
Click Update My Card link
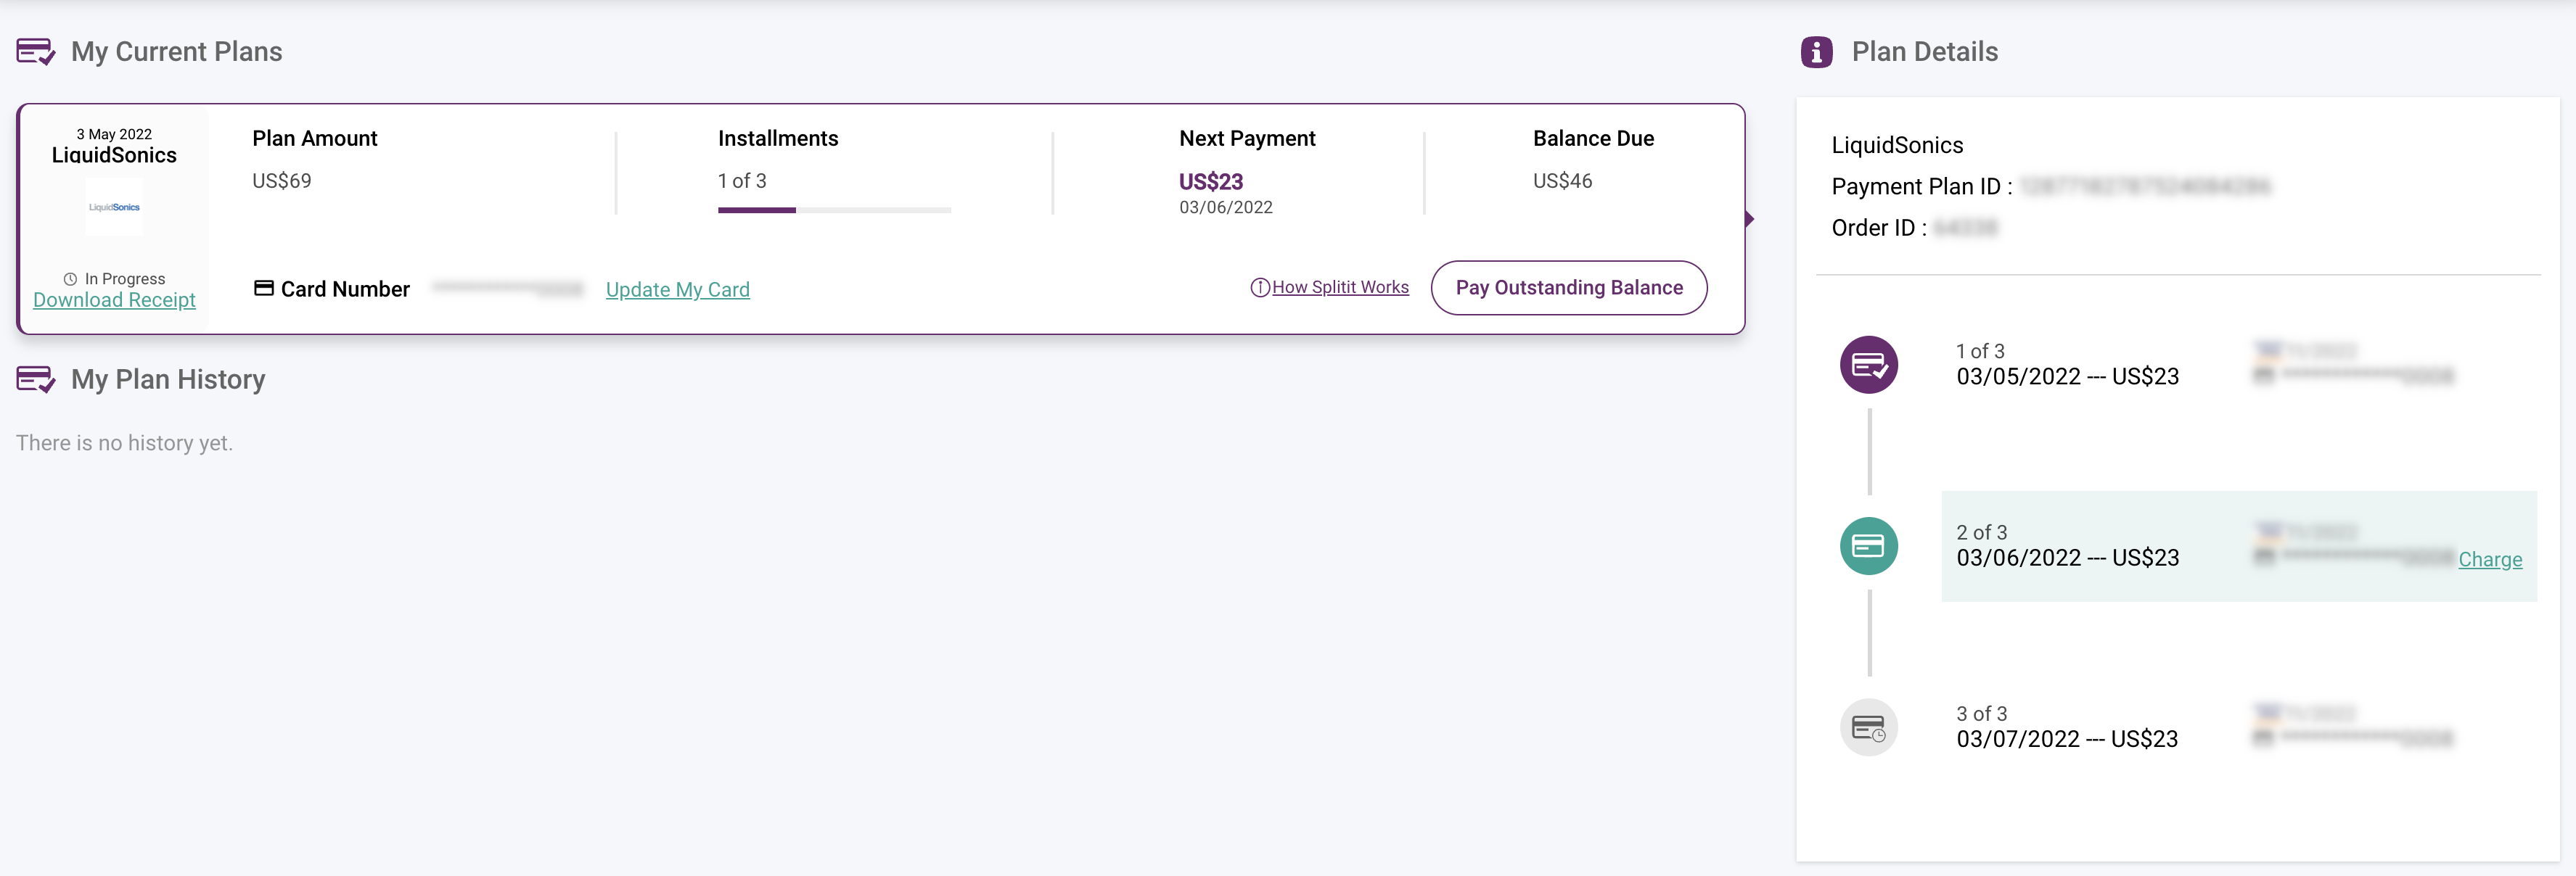coord(677,289)
